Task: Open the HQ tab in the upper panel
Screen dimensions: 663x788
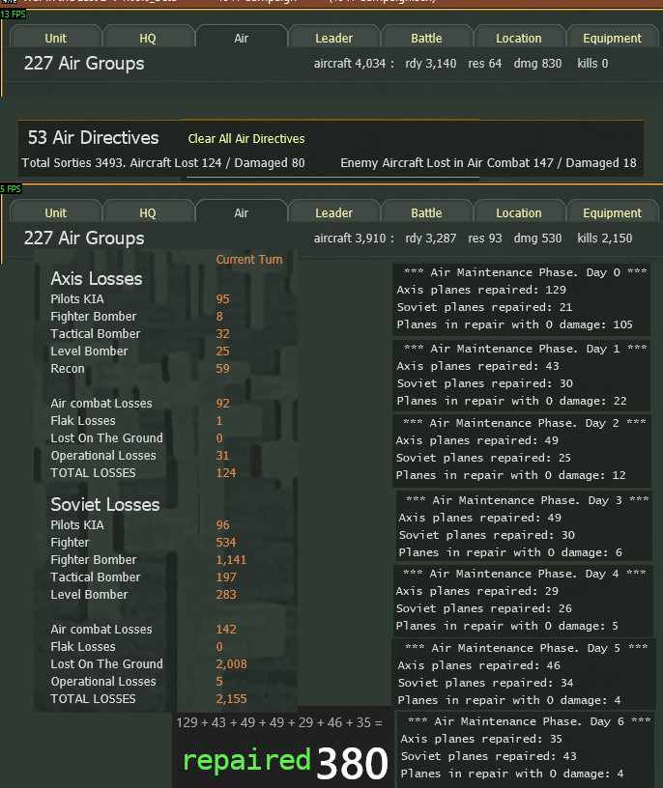Action: pyautogui.click(x=148, y=38)
